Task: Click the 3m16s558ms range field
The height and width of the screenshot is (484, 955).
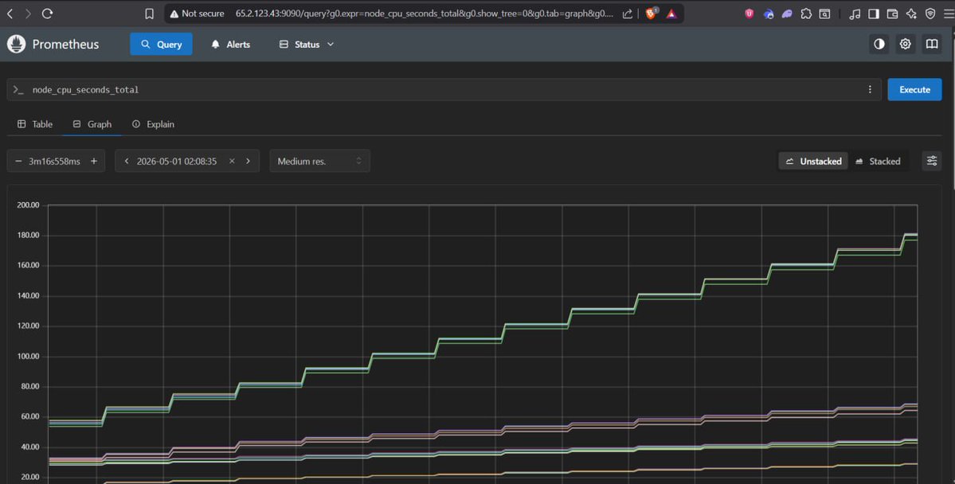Action: pos(54,162)
